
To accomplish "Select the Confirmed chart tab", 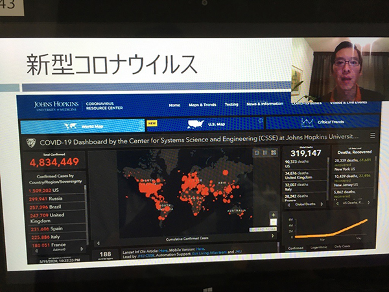I will (x=295, y=247).
